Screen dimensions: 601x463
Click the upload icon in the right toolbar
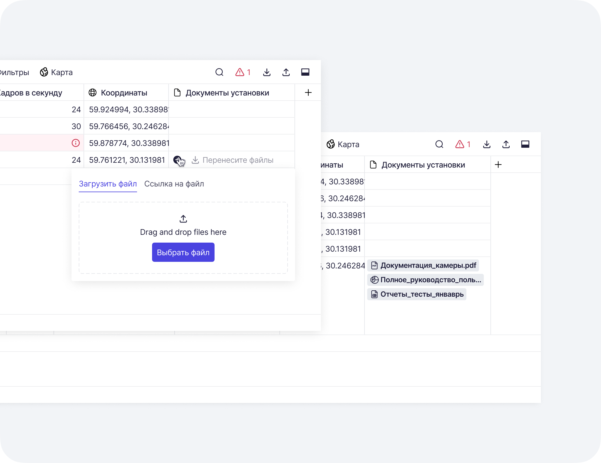point(506,144)
